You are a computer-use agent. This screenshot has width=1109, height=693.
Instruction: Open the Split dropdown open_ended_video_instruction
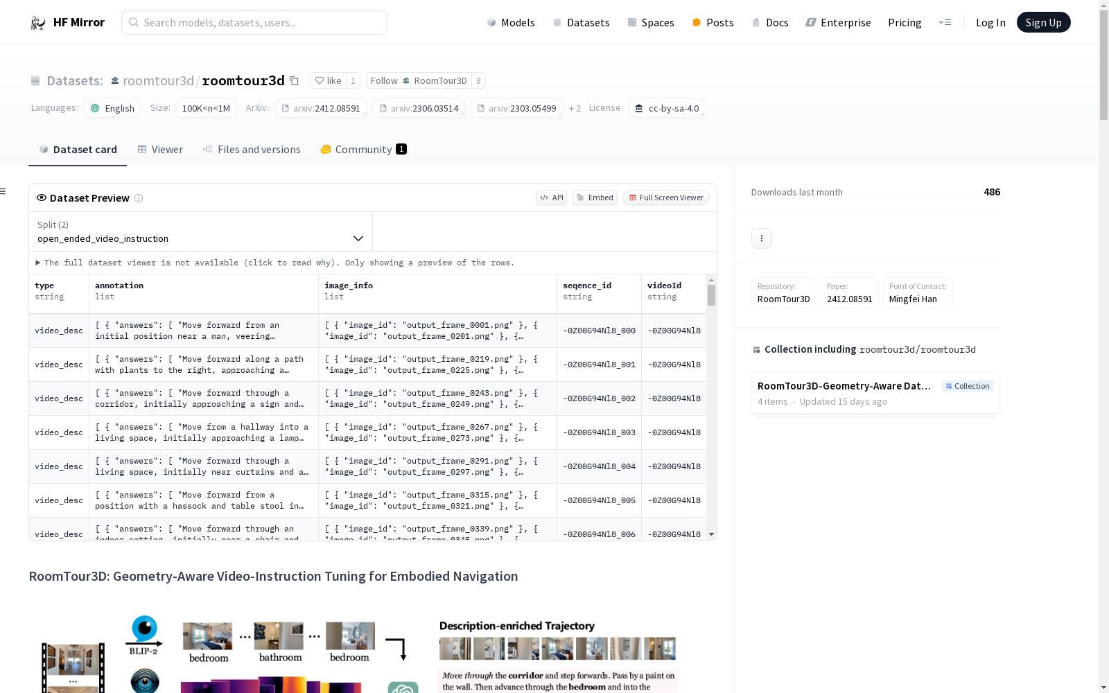click(201, 231)
